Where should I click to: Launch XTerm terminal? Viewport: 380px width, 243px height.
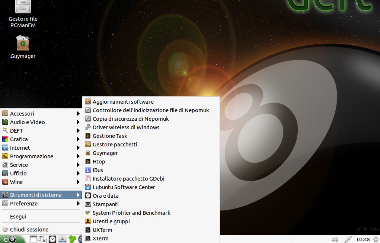151,239
